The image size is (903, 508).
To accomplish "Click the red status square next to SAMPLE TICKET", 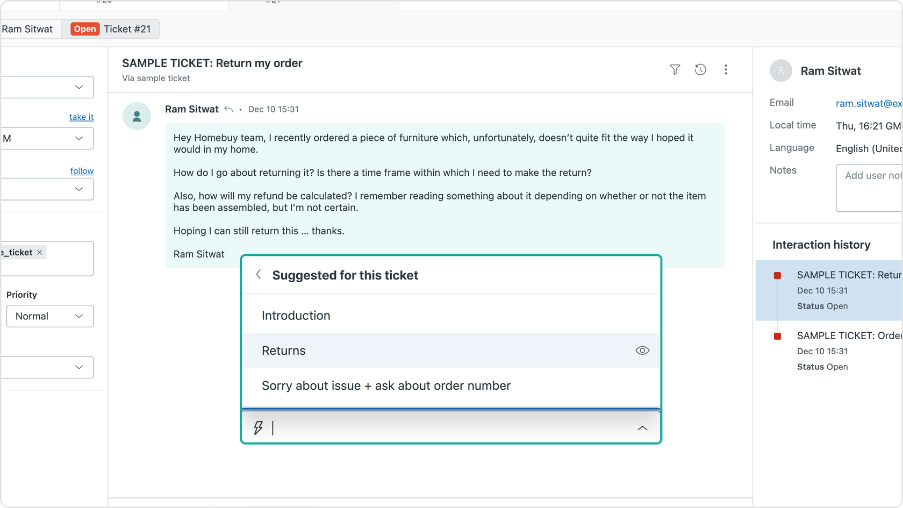I will [x=777, y=275].
